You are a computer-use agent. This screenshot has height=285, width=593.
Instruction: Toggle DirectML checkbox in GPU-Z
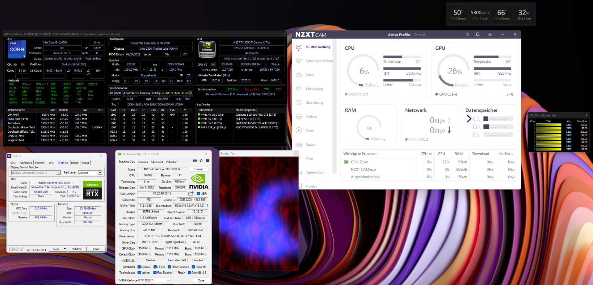click(193, 267)
